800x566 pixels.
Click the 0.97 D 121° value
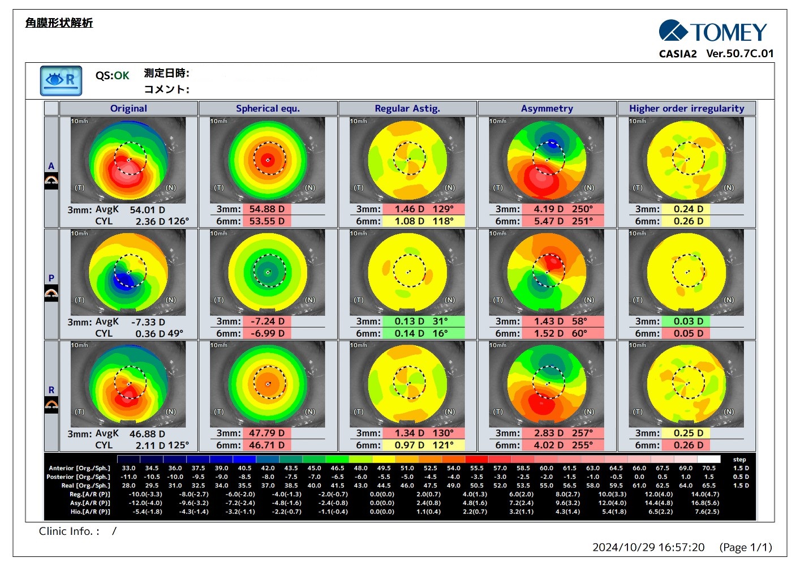coord(424,445)
